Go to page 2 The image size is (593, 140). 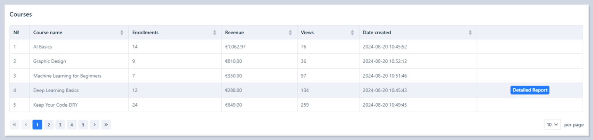[49, 125]
